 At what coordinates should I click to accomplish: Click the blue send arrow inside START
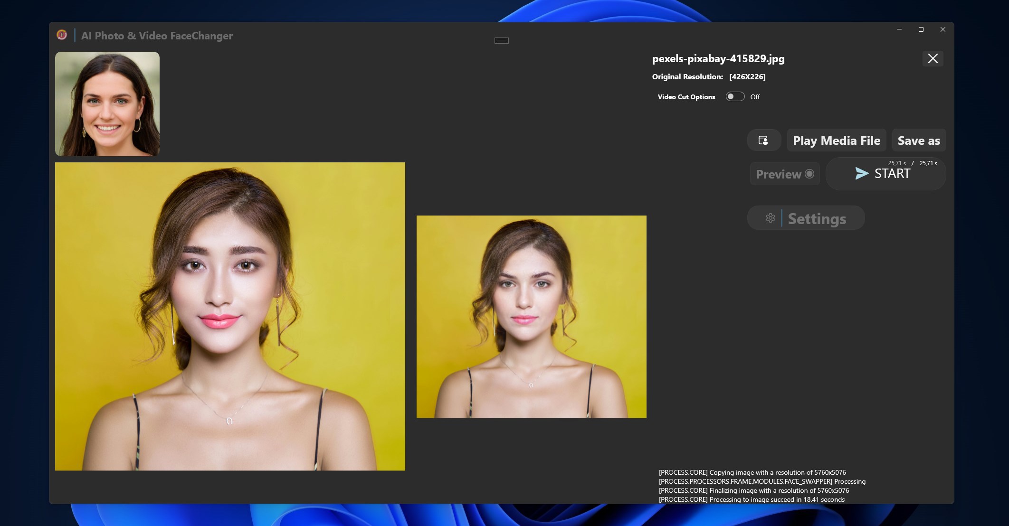862,173
